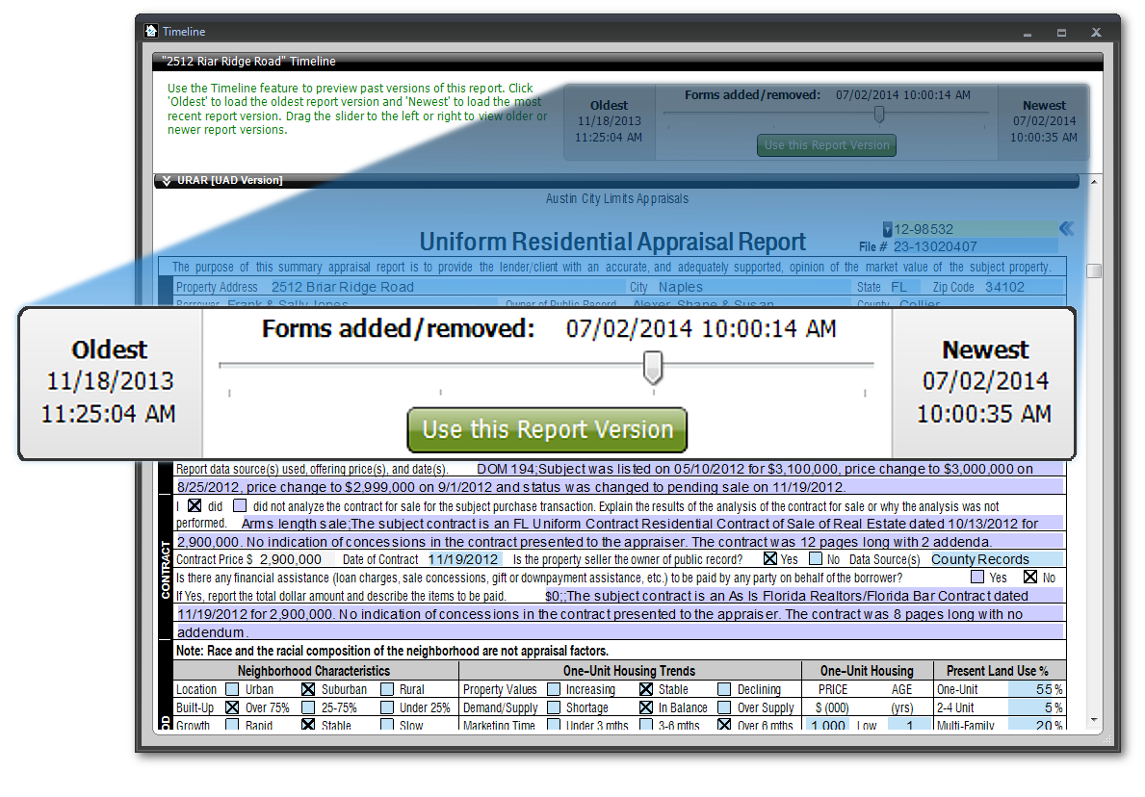Check the Increasing property values box
Image resolution: width=1145 pixels, height=797 pixels.
tap(555, 689)
